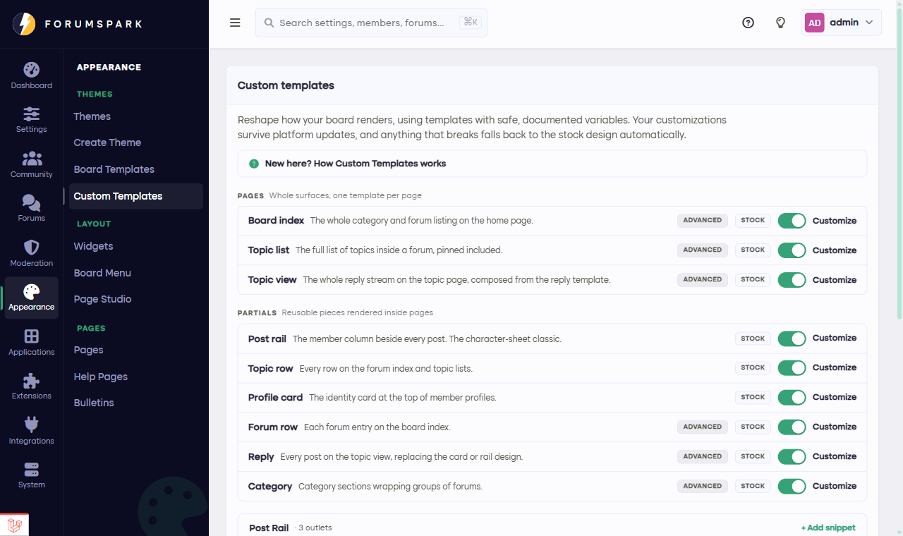Toggle Customize for Post rail

point(792,339)
